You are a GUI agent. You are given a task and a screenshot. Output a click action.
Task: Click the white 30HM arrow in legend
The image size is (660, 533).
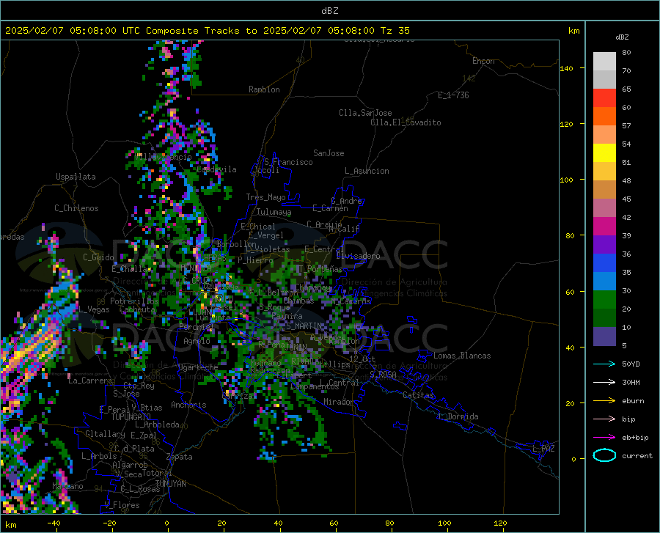coord(604,382)
